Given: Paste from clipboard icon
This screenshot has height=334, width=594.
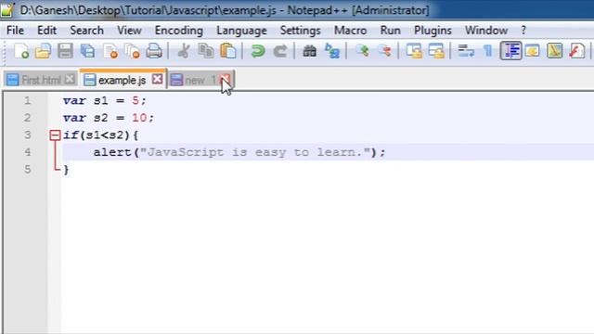Looking at the screenshot, I should (x=228, y=51).
